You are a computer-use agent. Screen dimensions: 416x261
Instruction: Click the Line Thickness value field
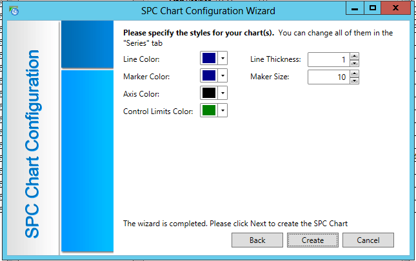point(329,59)
